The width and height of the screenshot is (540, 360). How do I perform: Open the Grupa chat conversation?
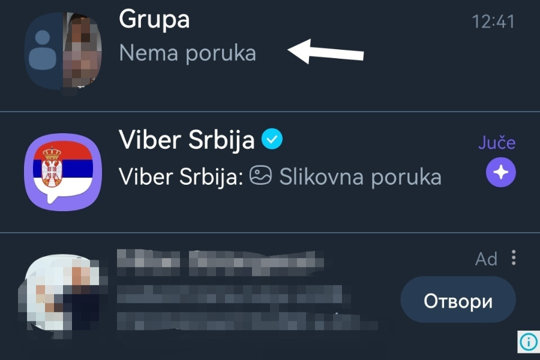point(270,55)
